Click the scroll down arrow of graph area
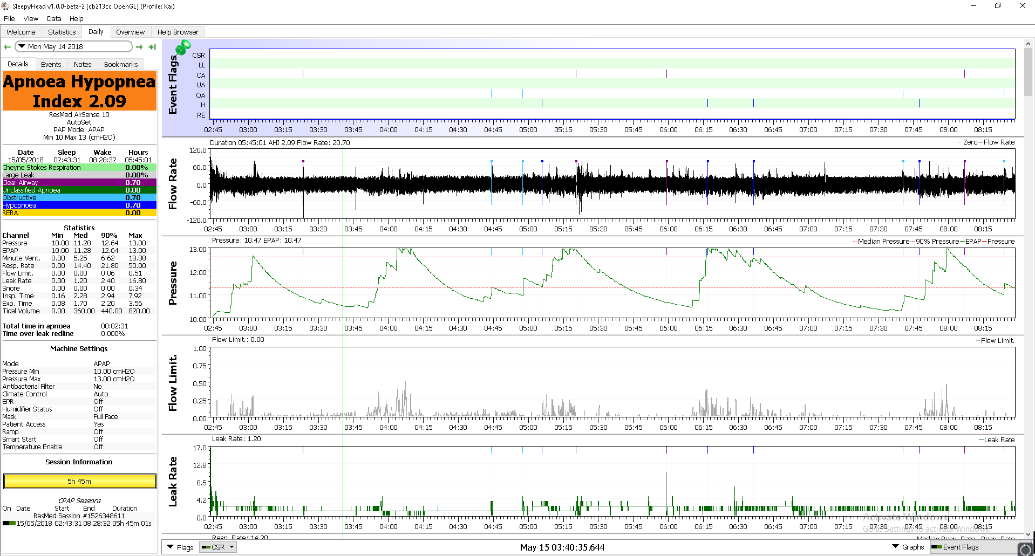The width and height of the screenshot is (1035, 556). click(1028, 534)
